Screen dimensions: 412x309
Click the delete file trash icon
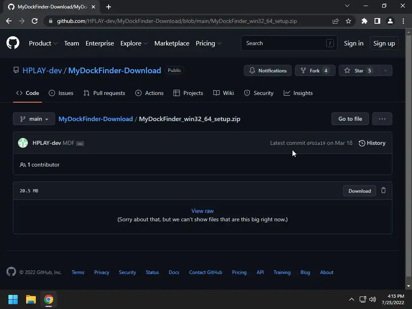pos(383,190)
